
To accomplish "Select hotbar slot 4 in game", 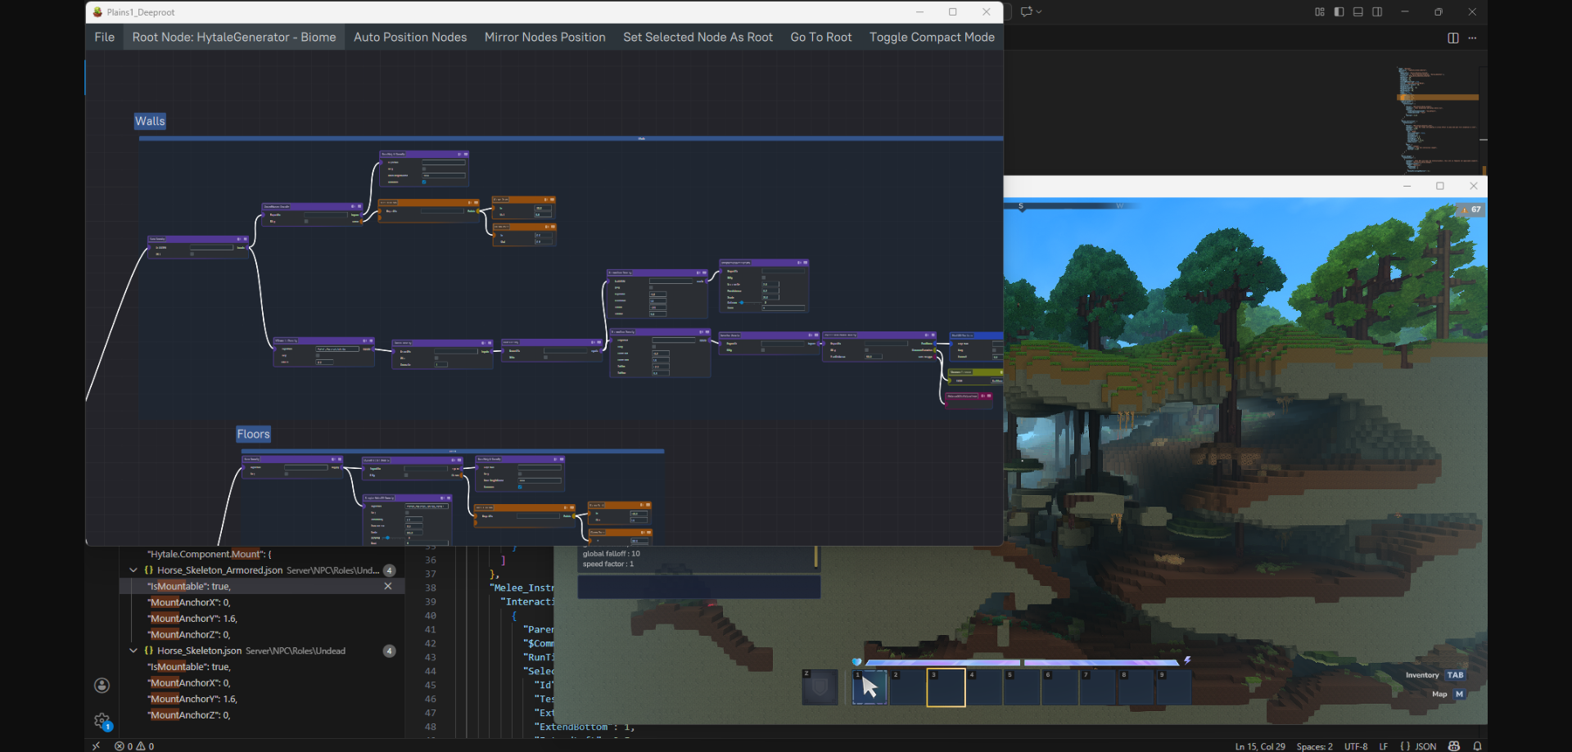I will (983, 687).
